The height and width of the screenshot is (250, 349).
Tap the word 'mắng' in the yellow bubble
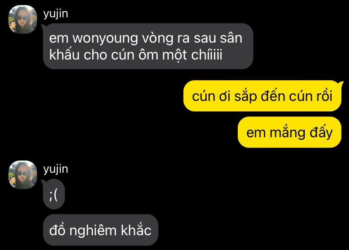tap(287, 133)
